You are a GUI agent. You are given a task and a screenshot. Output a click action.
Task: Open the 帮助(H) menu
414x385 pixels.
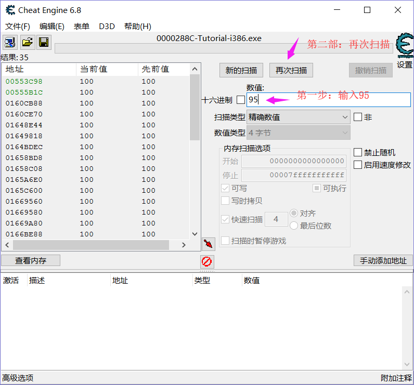click(x=137, y=26)
